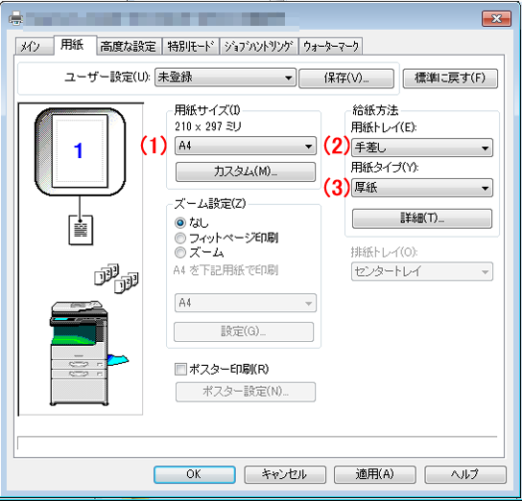Select フィットページ印刷 radio option
Image resolution: width=522 pixels, height=501 pixels.
[x=180, y=238]
